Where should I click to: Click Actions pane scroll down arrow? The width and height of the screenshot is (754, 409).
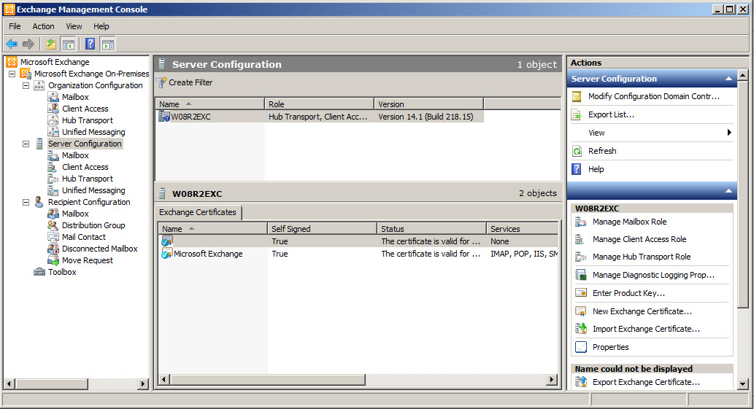click(743, 383)
